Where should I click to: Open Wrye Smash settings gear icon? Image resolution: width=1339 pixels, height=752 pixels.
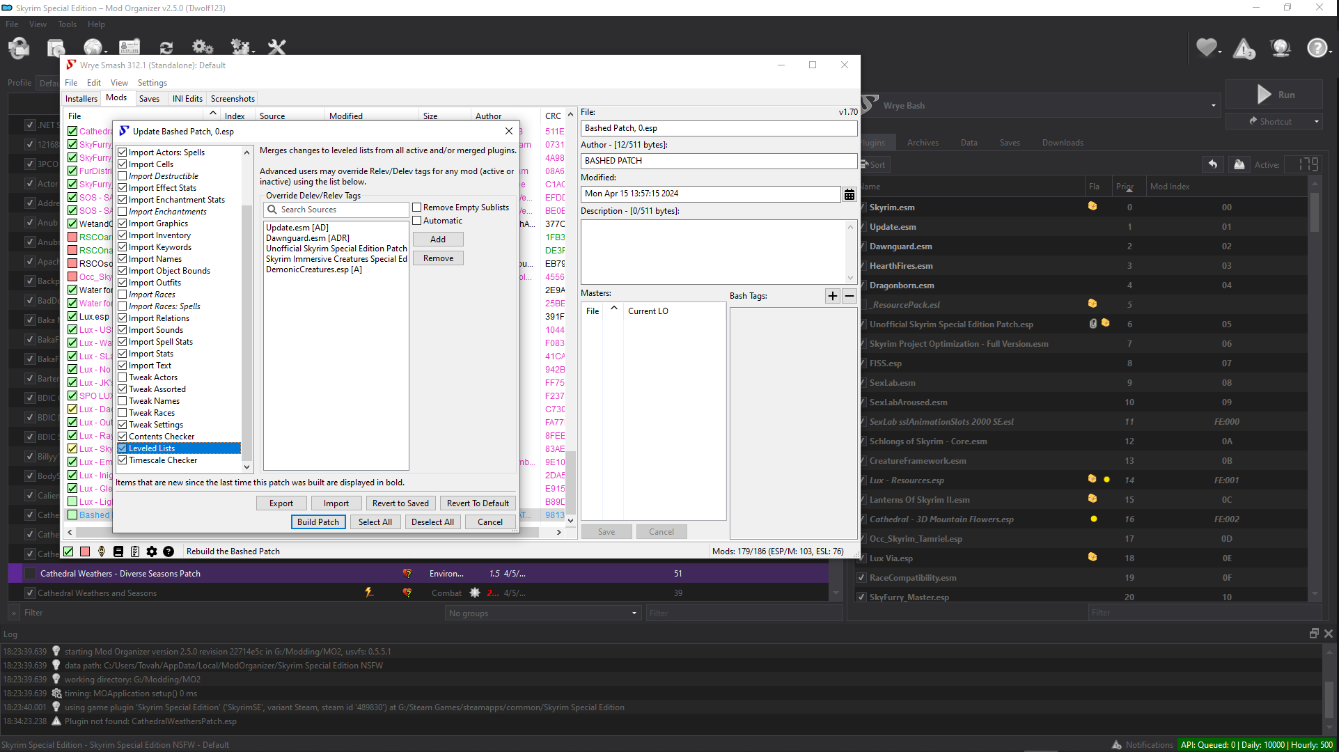point(152,551)
